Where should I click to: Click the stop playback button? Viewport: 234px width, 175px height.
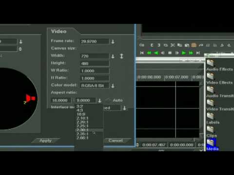click(170, 53)
